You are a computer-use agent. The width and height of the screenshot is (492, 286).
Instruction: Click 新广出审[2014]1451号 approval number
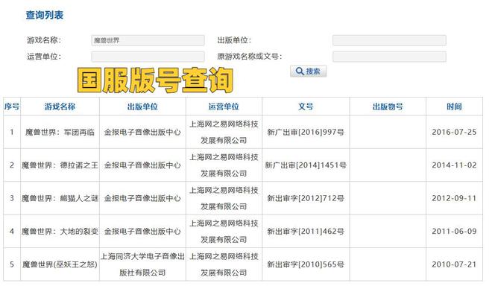click(306, 165)
